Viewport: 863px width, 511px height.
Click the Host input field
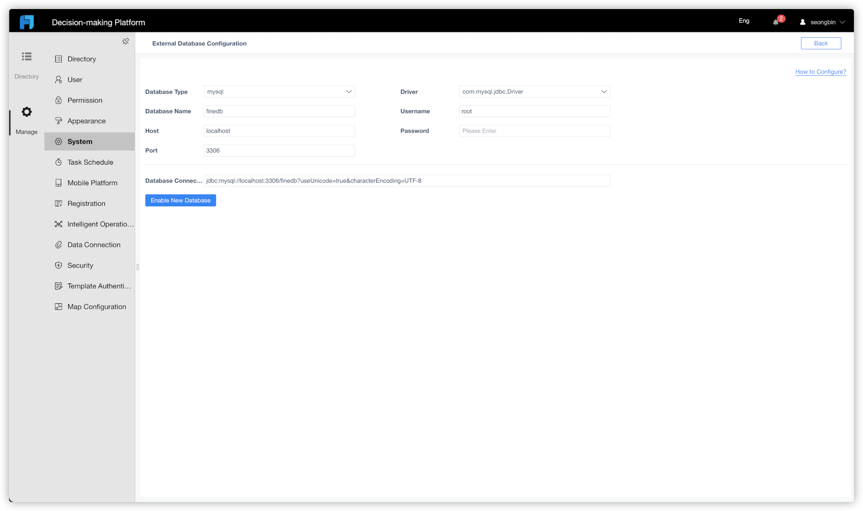click(x=279, y=131)
